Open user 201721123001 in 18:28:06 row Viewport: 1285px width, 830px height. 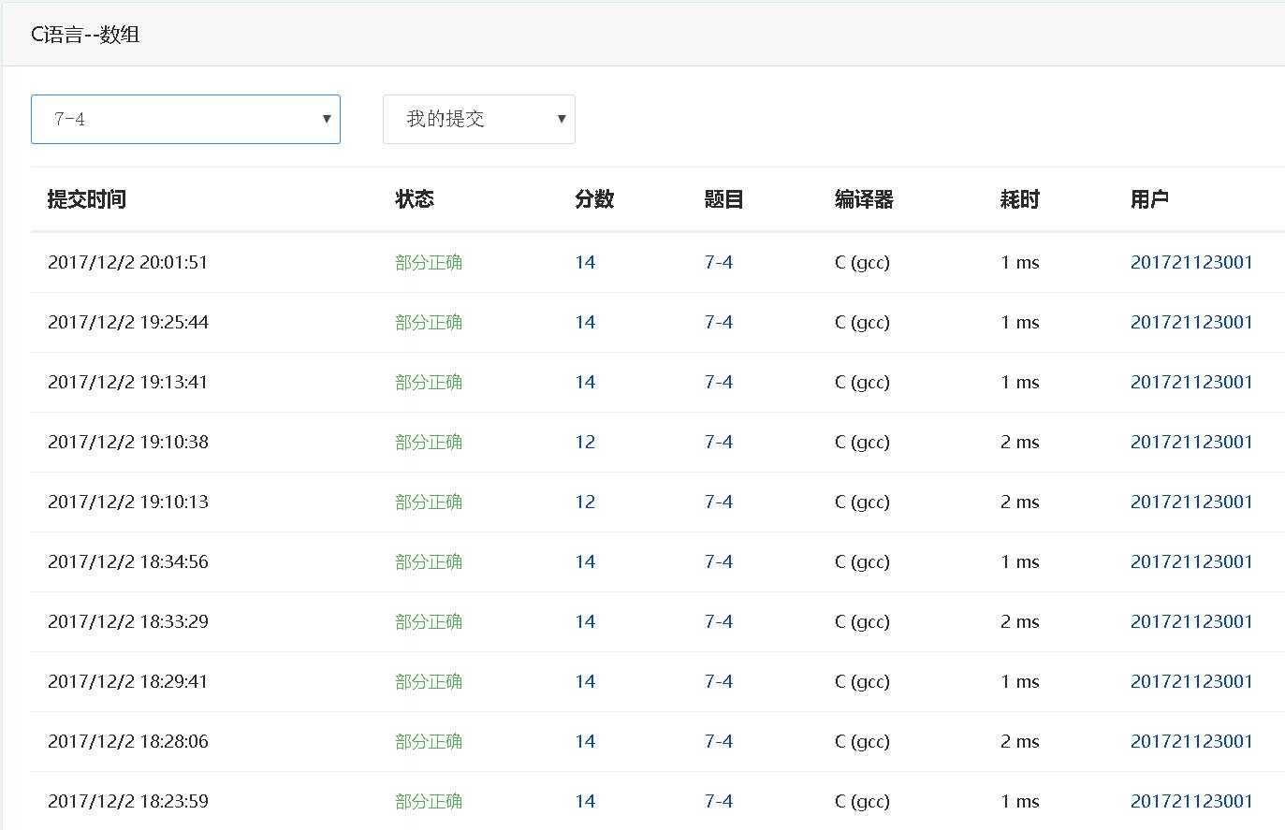coord(1191,741)
